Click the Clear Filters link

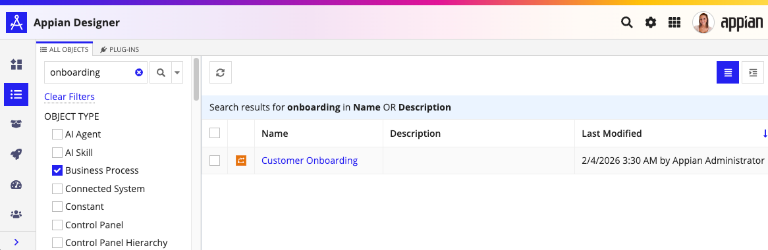[70, 97]
